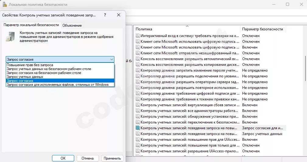
Task: Click the icon of отправлять незашифрованный пароль policy
Action: [138, 53]
